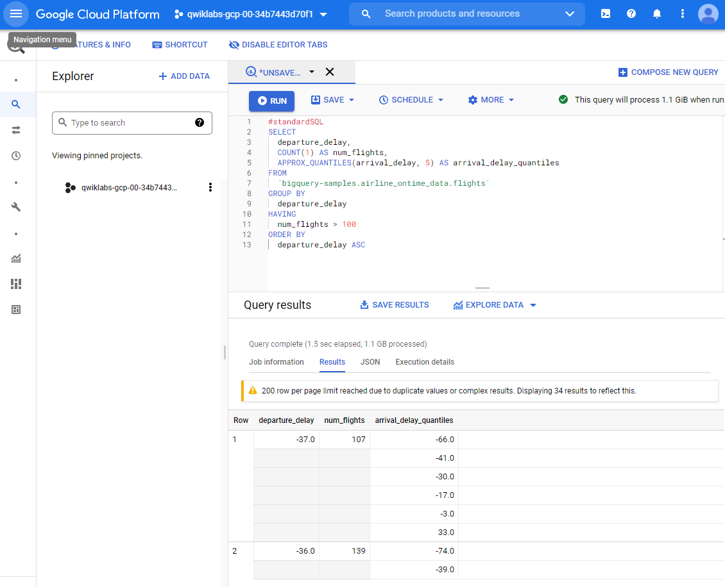
Task: Click the arrival_delay_quantiles column header
Action: (x=414, y=420)
